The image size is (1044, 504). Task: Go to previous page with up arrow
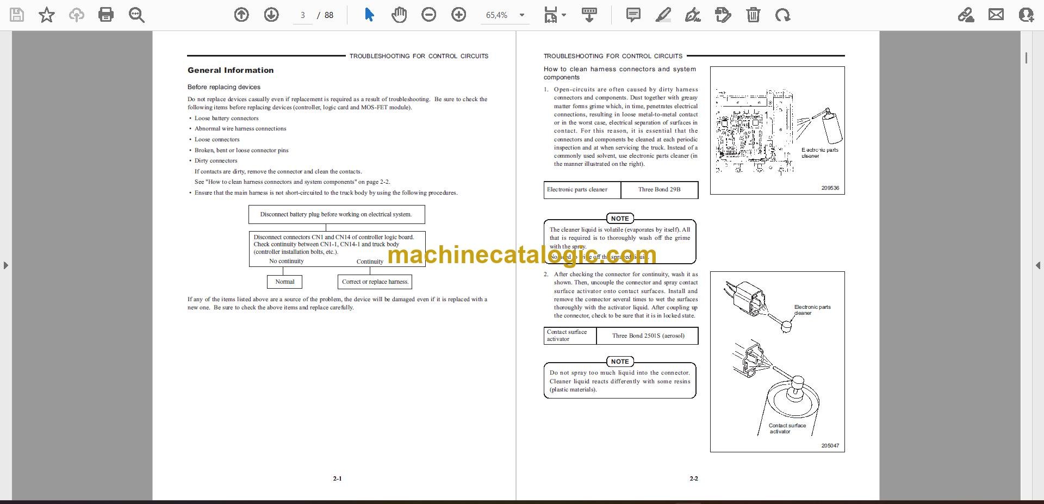click(x=241, y=15)
